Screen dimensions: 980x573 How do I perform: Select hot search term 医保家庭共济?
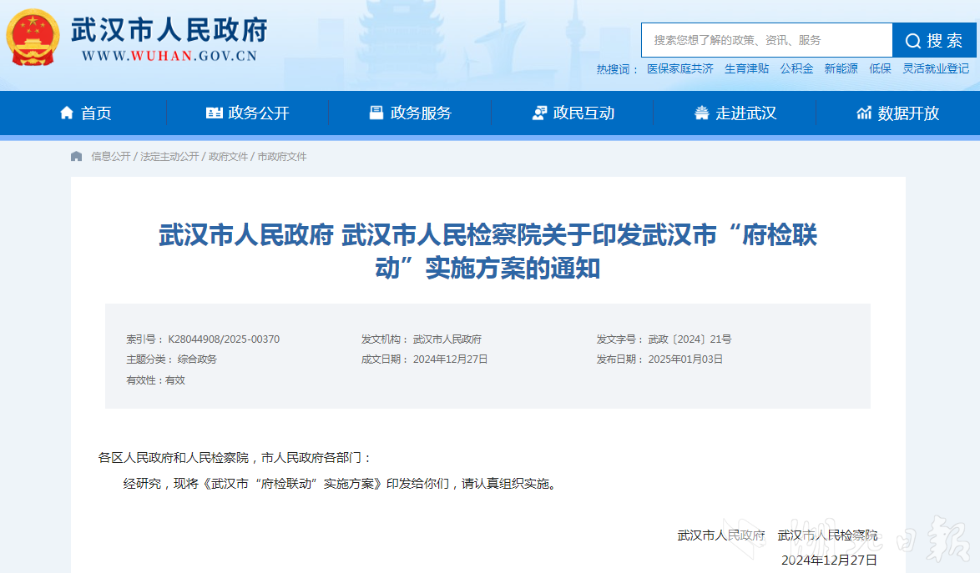coord(680,69)
